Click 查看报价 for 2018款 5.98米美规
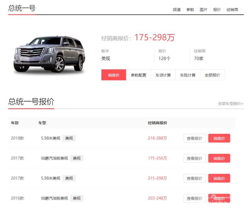Image resolution: width=251 pixels, height=210 pixels. 194,138
